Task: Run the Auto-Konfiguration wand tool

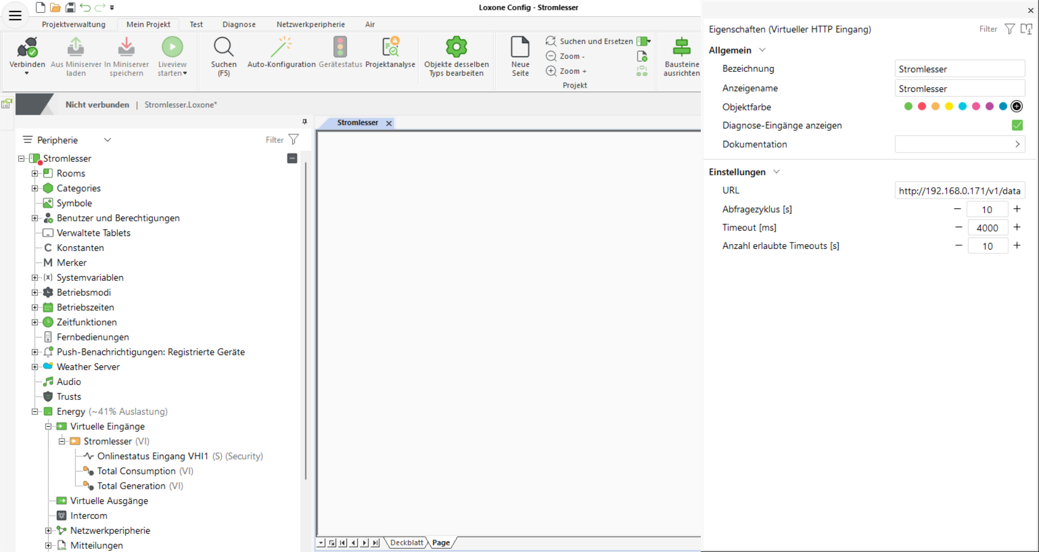Action: pos(281,48)
